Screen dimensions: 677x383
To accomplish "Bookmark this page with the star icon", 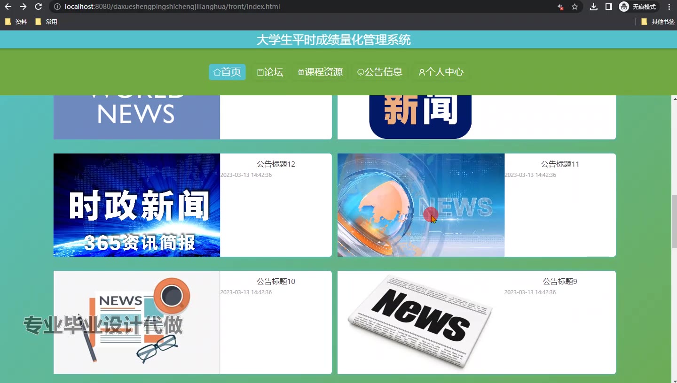I will (575, 7).
